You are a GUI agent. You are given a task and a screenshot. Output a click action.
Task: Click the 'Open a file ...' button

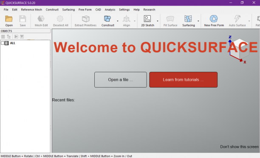click(121, 80)
